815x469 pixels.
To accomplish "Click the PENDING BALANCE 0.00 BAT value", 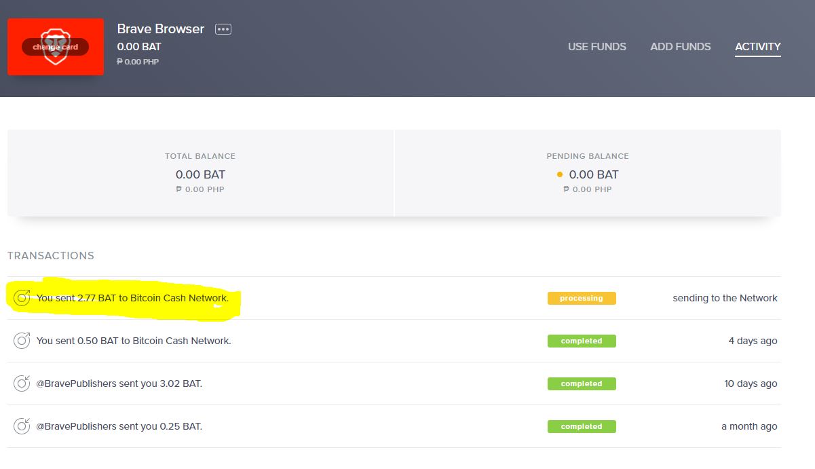I will pos(594,174).
